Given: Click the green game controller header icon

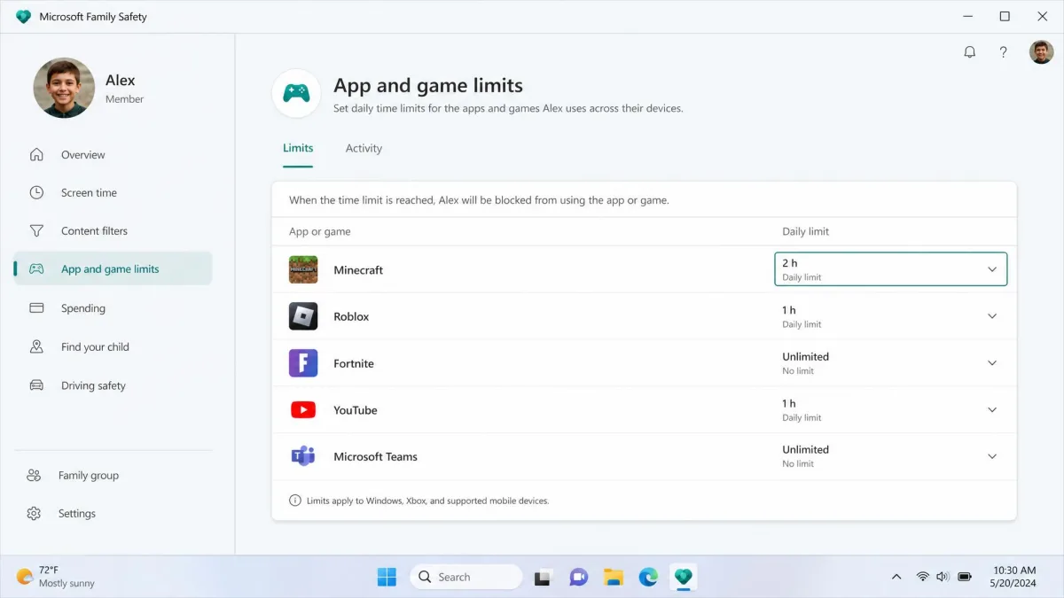Looking at the screenshot, I should click(296, 93).
